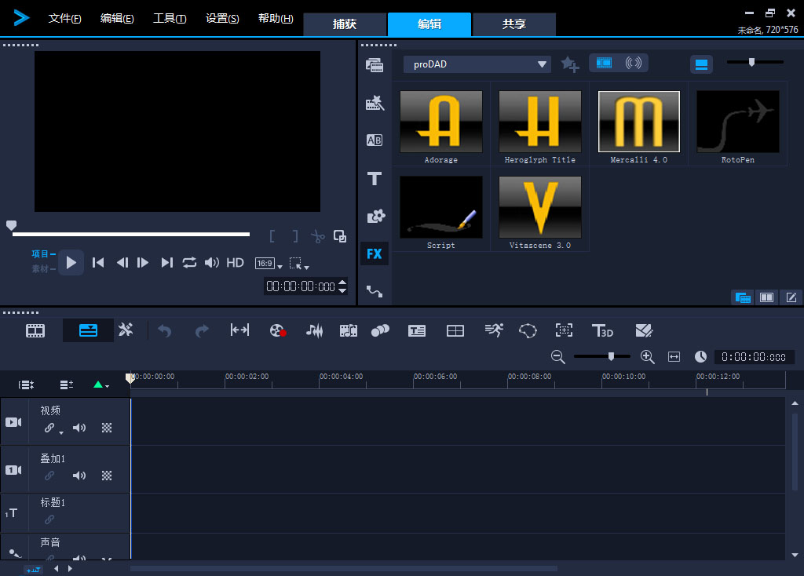Switch to the 捕获 tab
804x576 pixels.
coord(345,24)
